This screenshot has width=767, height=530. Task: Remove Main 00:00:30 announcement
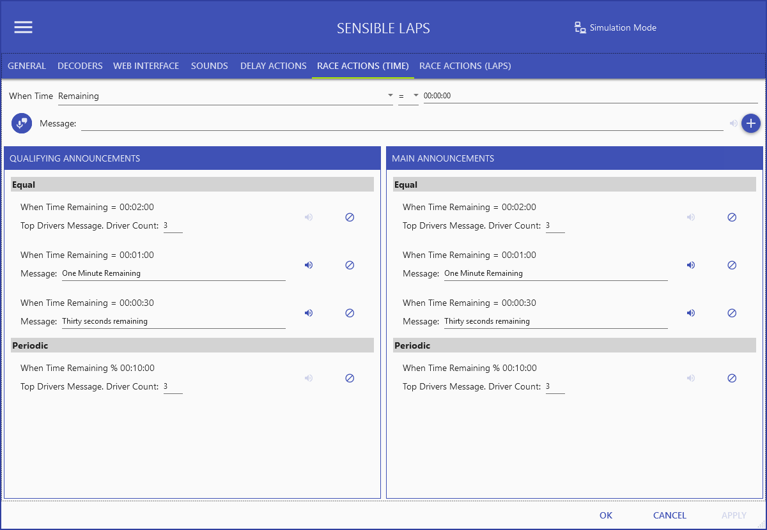tap(732, 313)
